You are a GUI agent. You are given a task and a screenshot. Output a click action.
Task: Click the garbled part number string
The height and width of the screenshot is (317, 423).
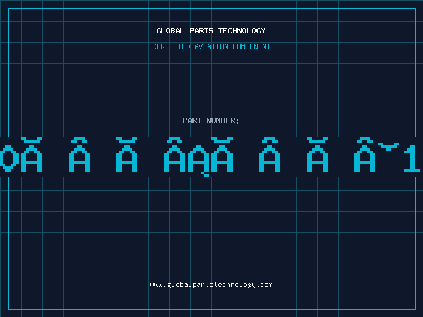[212, 157]
